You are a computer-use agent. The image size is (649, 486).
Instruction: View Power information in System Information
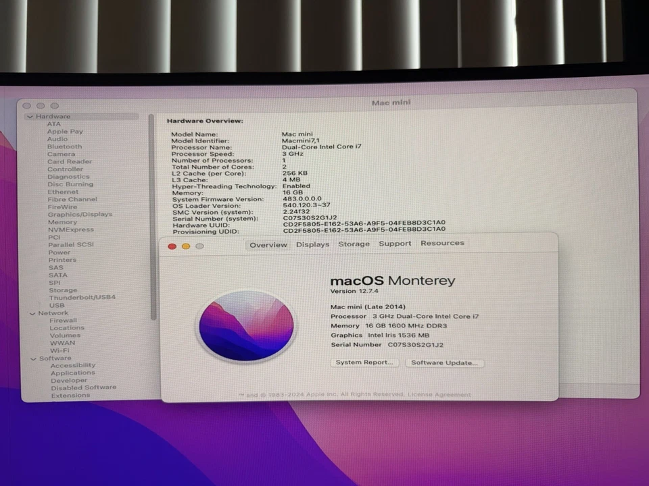point(59,252)
